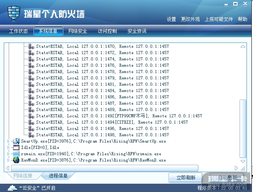The image size is (253, 192).
Task: Switch to the 网络连接 bottom tab
Action: pyautogui.click(x=23, y=176)
